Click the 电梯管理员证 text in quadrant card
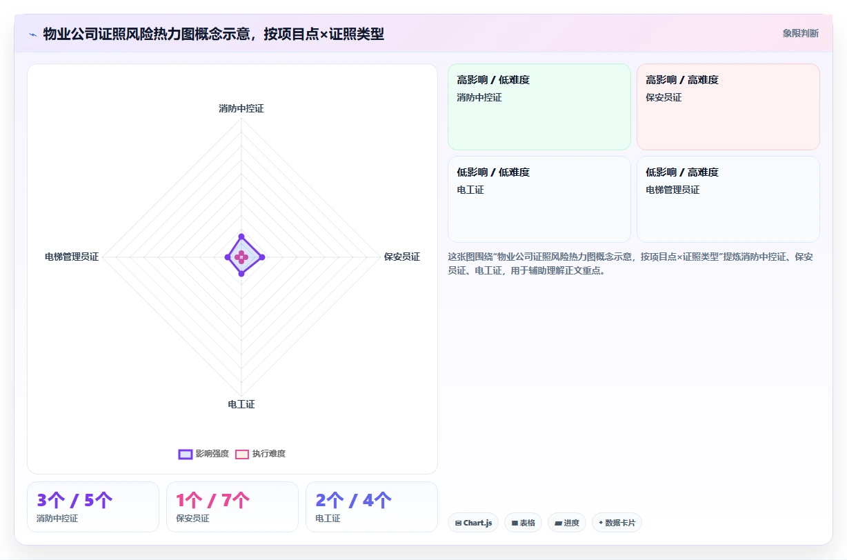Image resolution: width=847 pixels, height=560 pixels. coord(672,190)
